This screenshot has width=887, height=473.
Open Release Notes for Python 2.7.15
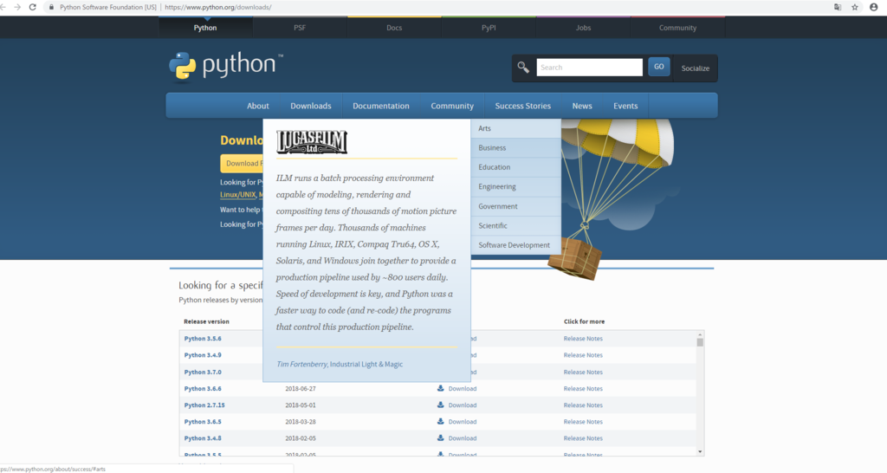(583, 405)
